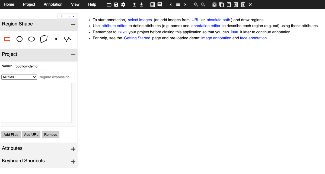Collapse the Region Shape panel
325x174 pixels.
pyautogui.click(x=73, y=24)
